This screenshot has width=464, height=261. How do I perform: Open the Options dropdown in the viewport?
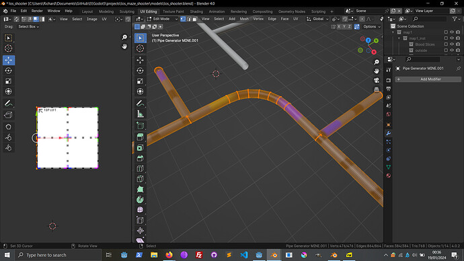pyautogui.click(x=372, y=27)
